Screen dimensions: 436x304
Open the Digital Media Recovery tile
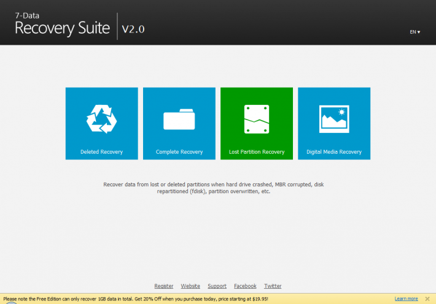coord(334,124)
